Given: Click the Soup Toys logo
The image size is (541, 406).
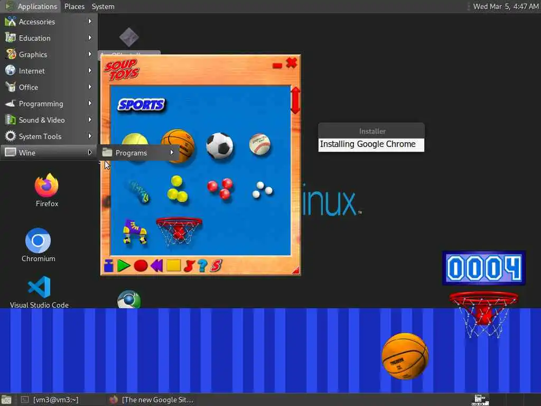Looking at the screenshot, I should pos(122,70).
